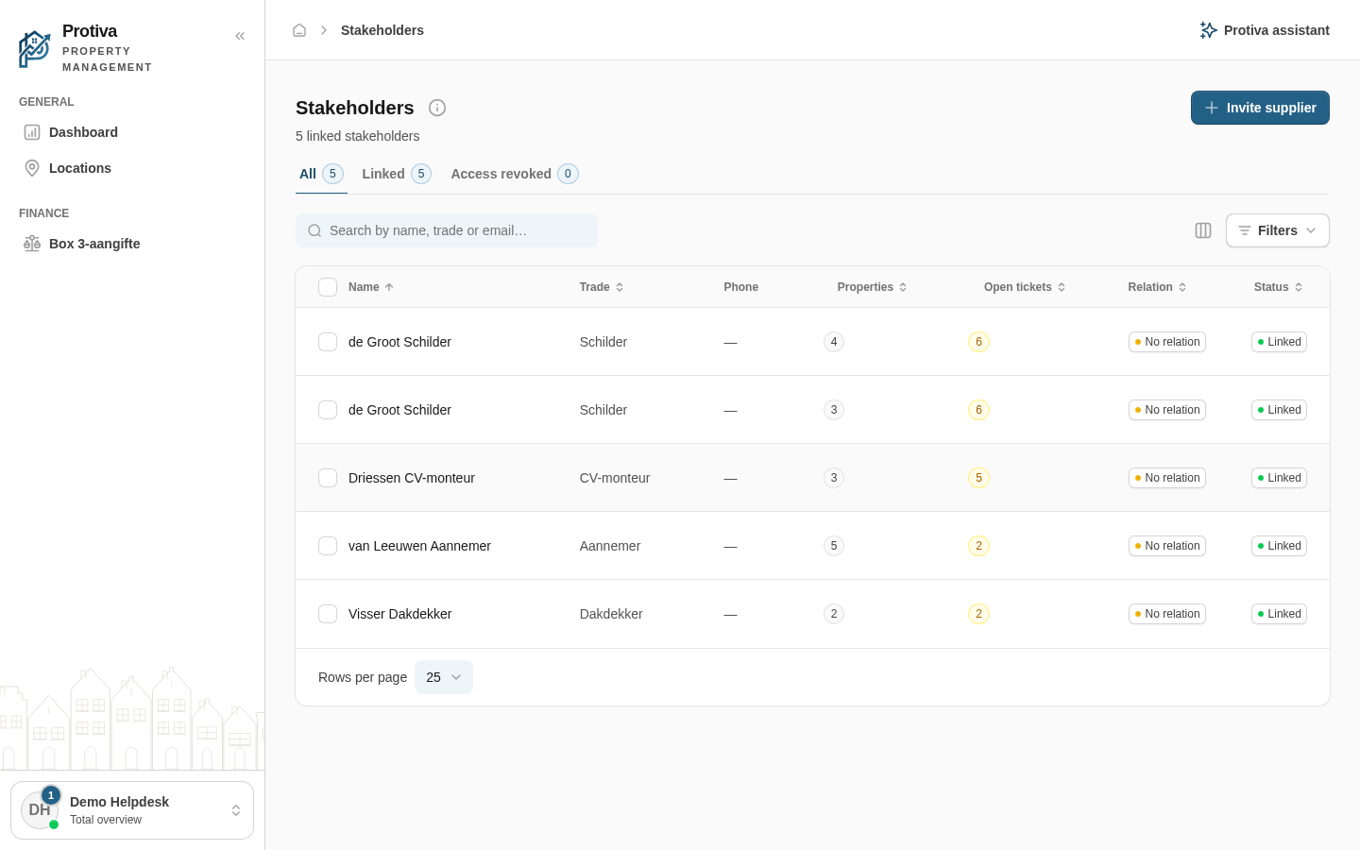1360x850 pixels.
Task: Click the DH avatar with notification badge
Action: [x=40, y=809]
